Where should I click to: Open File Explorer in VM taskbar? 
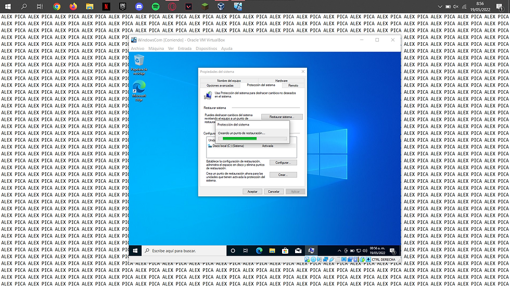pos(272,251)
